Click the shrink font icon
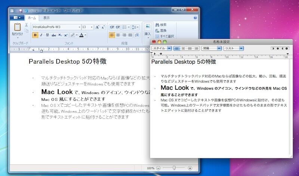The image size is (299, 176). tap(103, 27)
